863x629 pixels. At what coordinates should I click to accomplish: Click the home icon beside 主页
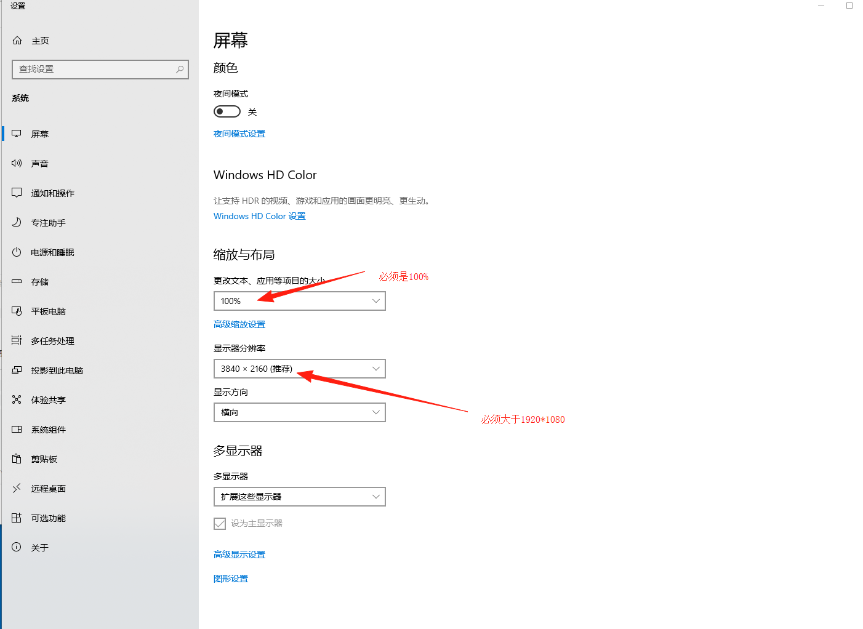click(17, 41)
